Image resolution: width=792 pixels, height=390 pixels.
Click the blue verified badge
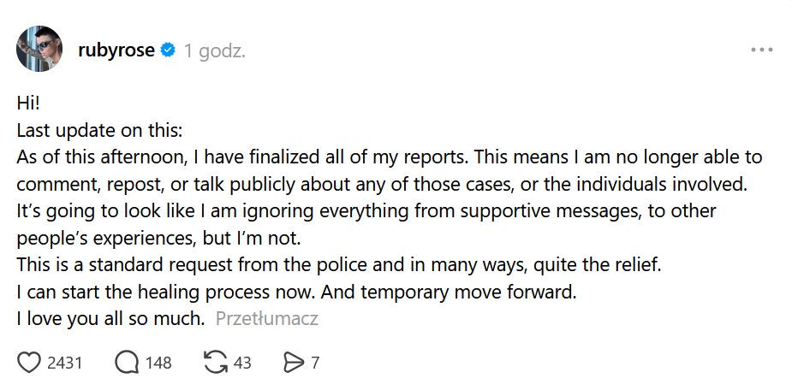169,50
